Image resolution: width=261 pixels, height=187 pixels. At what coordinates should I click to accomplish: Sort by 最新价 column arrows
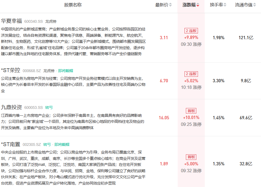click(x=170, y=5)
